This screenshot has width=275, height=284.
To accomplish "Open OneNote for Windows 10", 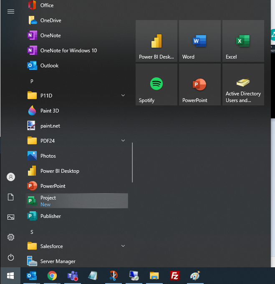I will pyautogui.click(x=77, y=50).
